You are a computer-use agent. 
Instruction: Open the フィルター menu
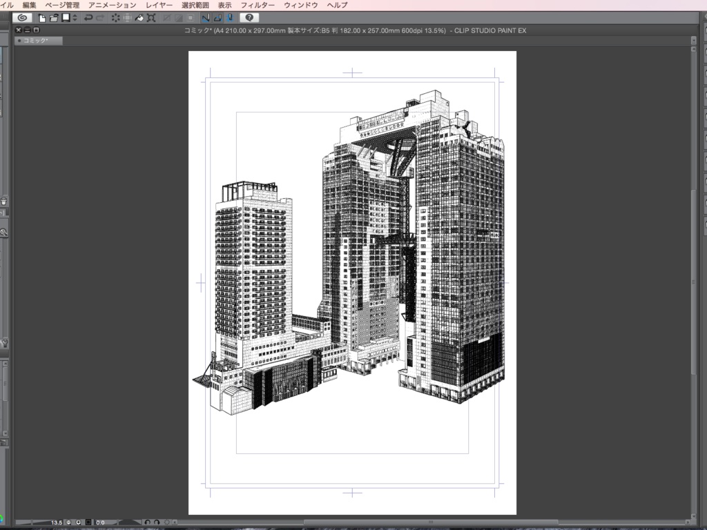coord(258,5)
